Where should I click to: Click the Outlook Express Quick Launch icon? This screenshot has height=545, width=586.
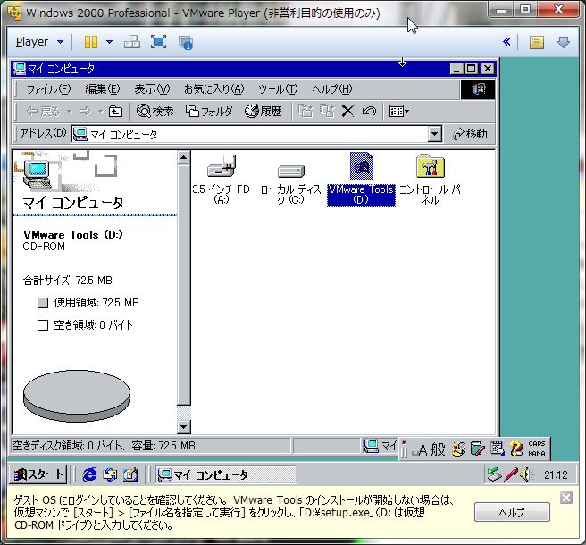pos(110,474)
